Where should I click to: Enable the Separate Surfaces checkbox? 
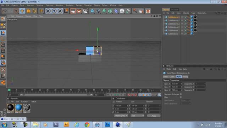(x=181, y=94)
